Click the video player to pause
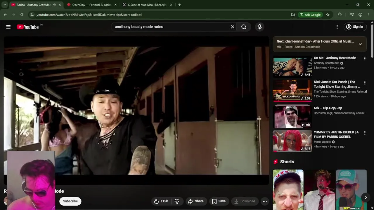 (x=136, y=110)
